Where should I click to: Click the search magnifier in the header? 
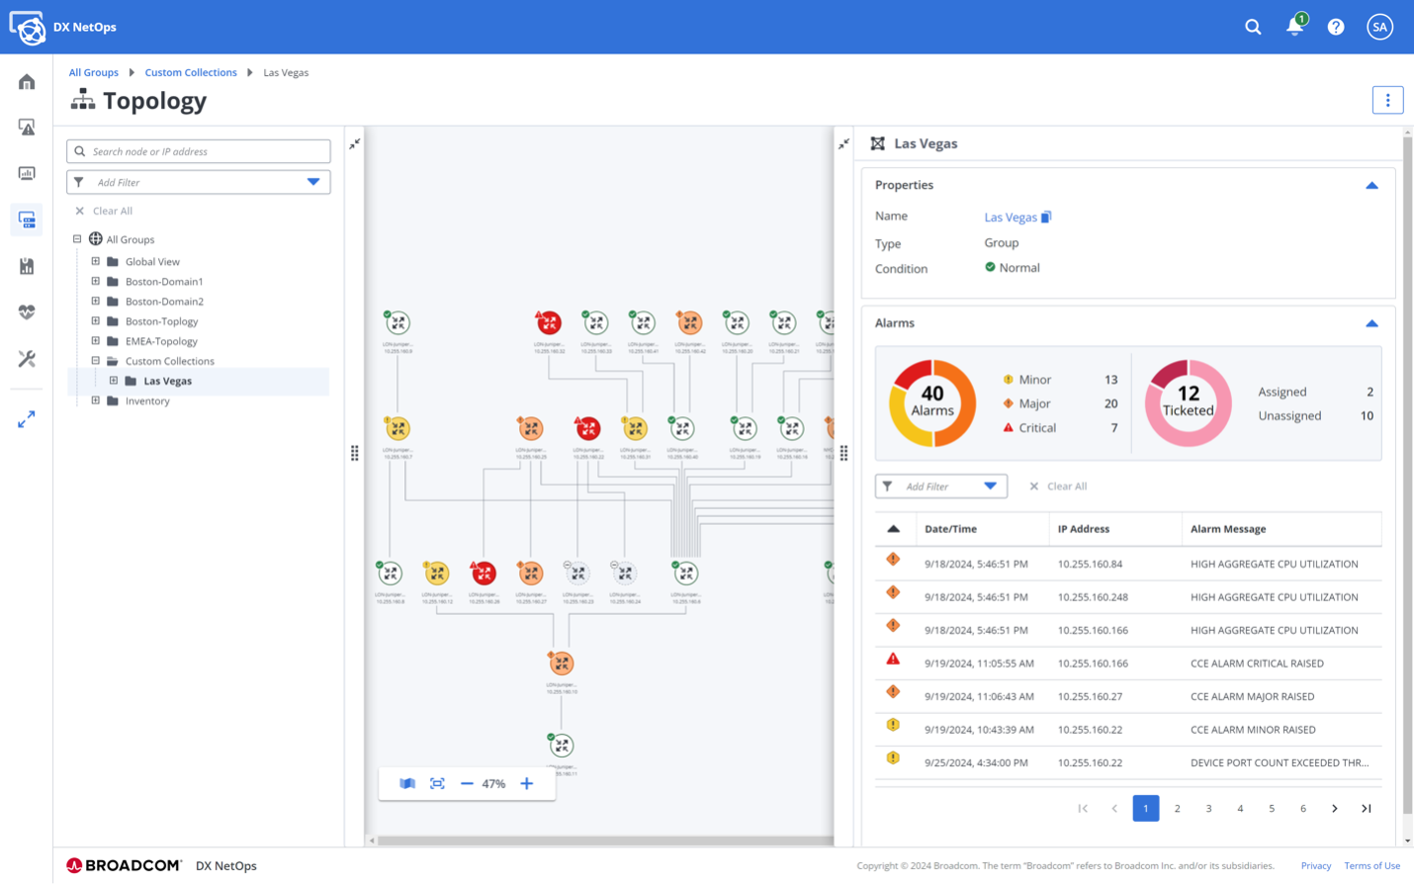pyautogui.click(x=1253, y=27)
